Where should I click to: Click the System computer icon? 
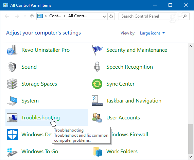[12, 101]
